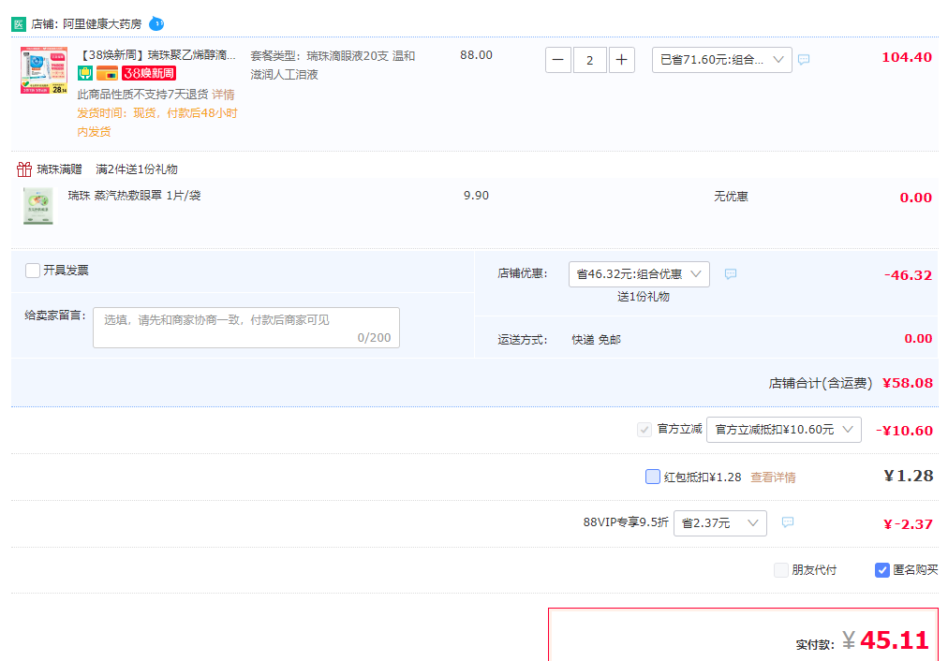
Task: Open the comment bubble beside 省2.37元 dropdown
Action: point(787,522)
